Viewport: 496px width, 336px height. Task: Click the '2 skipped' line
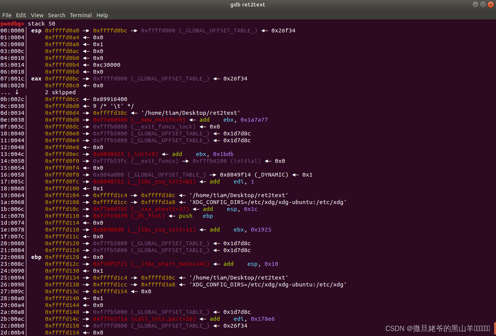pyautogui.click(x=60, y=92)
